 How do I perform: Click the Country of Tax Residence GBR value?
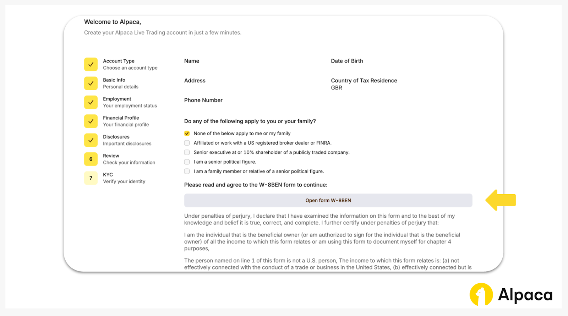pyautogui.click(x=337, y=88)
